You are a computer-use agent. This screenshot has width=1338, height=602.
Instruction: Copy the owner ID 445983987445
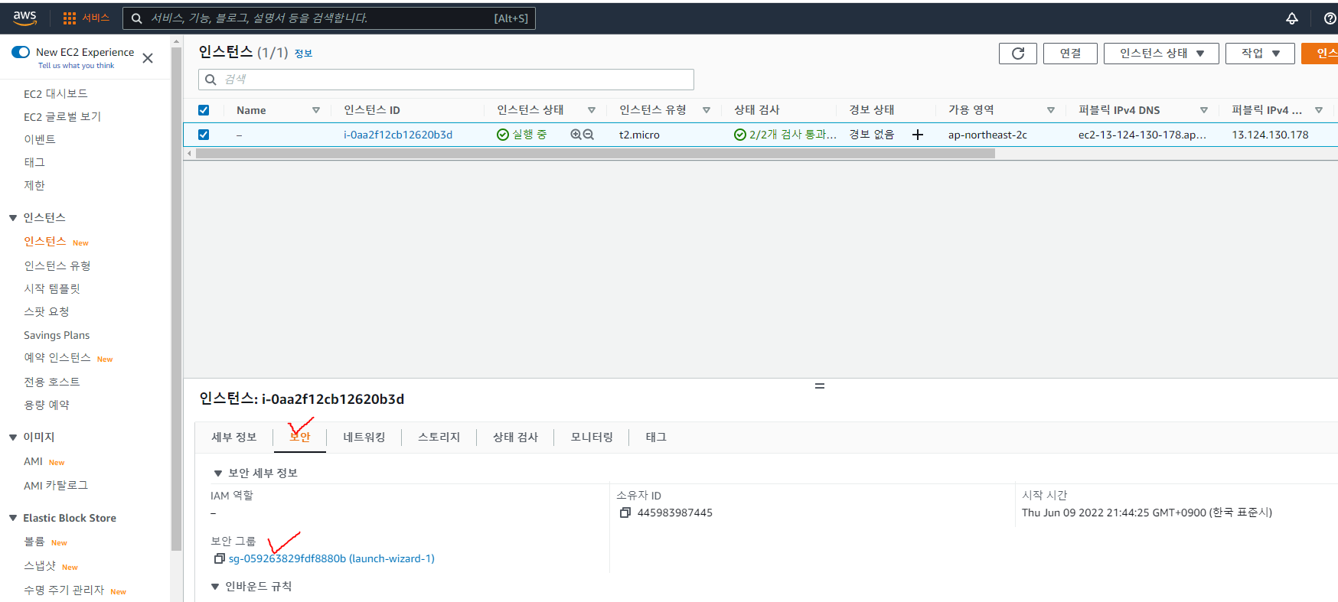625,513
